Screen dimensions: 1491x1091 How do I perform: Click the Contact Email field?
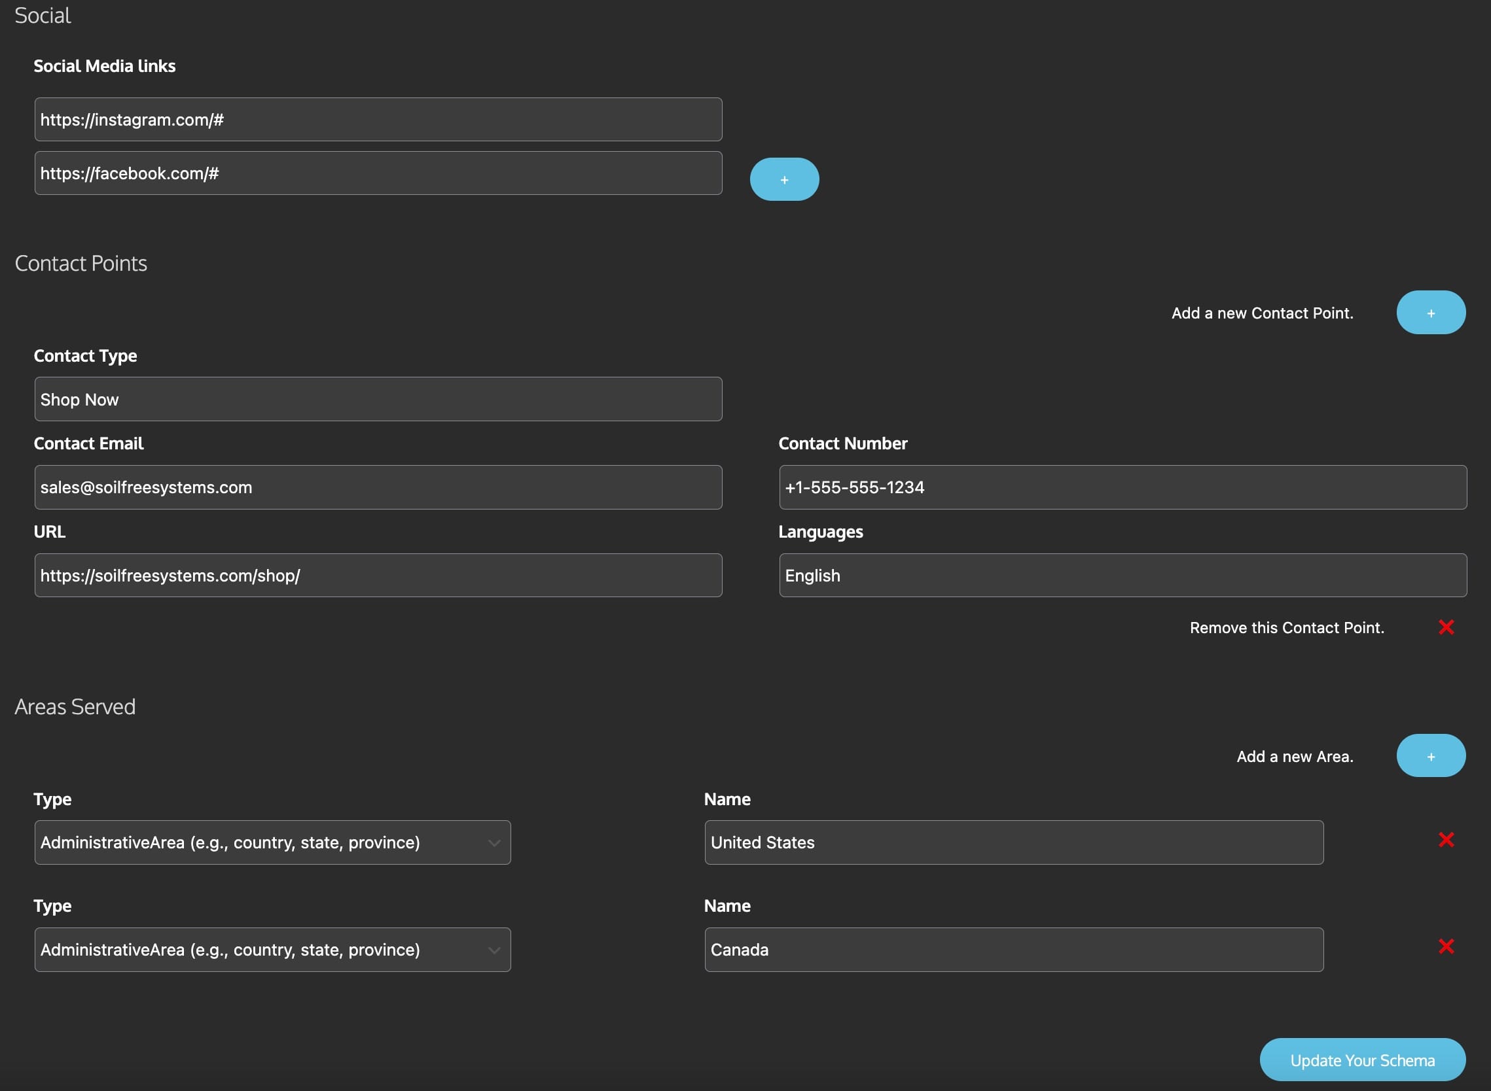click(378, 487)
